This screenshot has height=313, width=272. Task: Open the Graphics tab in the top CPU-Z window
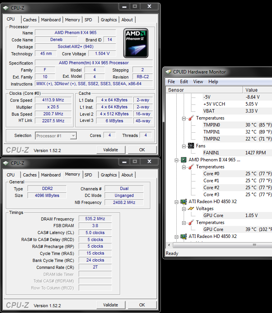(109, 20)
